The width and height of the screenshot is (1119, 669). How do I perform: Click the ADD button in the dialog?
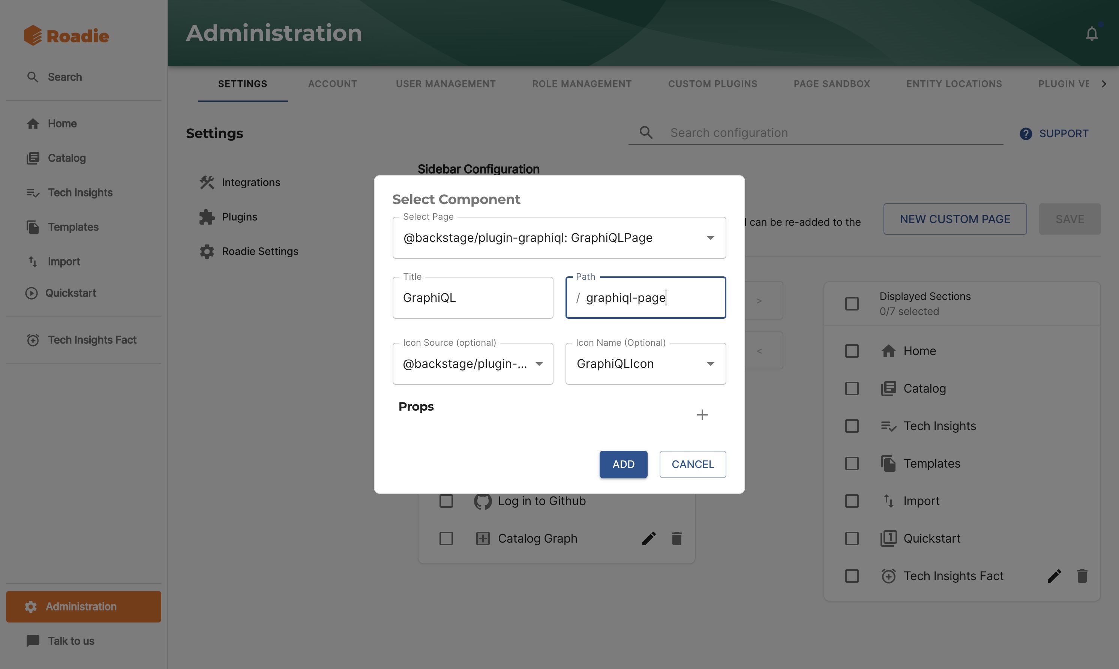[x=623, y=464]
